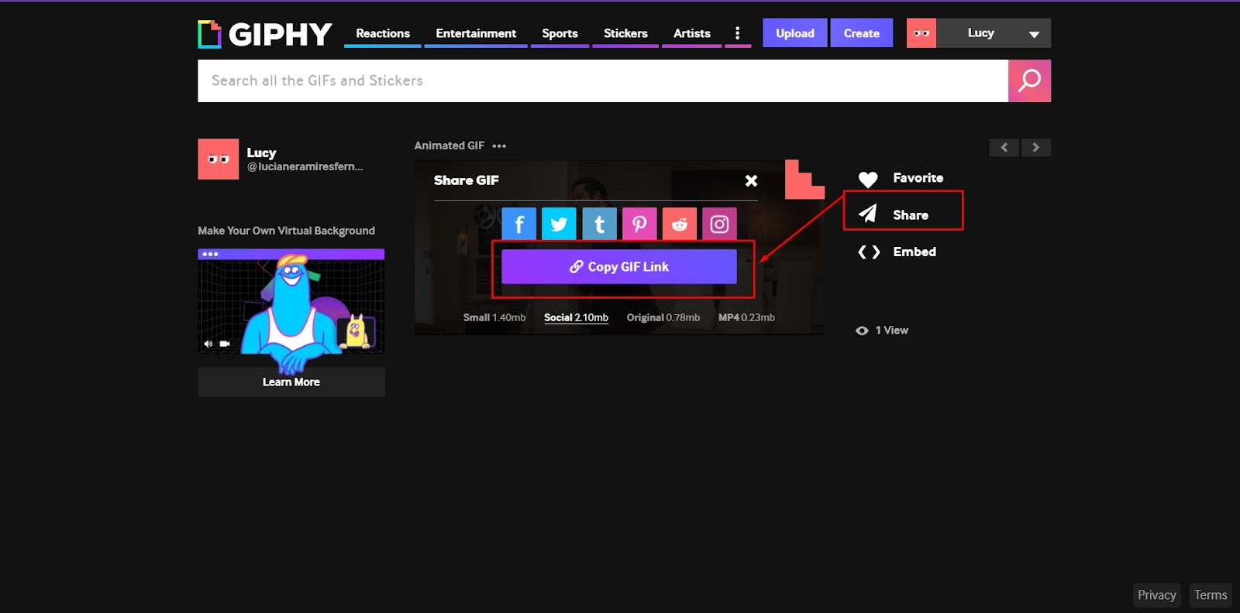Focus the search GIFs and Stickers field
This screenshot has width=1240, height=613.
(x=603, y=80)
